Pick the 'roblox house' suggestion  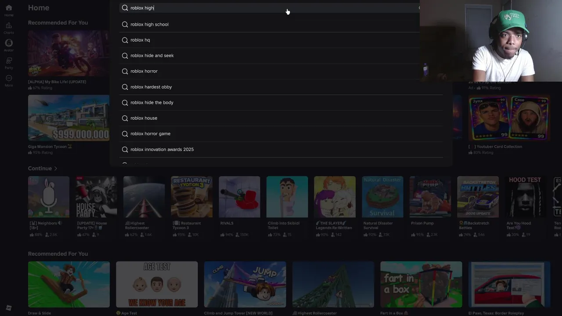[281, 118]
